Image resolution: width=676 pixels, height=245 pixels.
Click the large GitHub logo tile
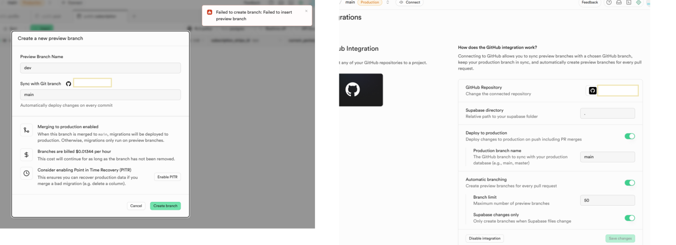click(x=361, y=90)
